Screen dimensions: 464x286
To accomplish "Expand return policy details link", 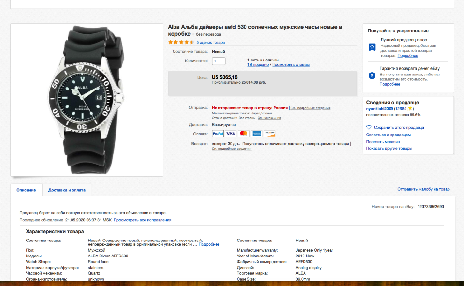I will (x=232, y=149).
